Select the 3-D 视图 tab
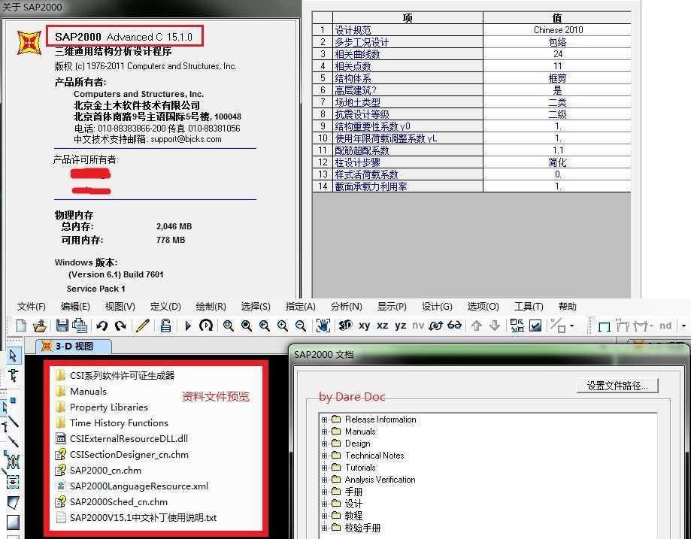The height and width of the screenshot is (539, 691). click(x=73, y=346)
